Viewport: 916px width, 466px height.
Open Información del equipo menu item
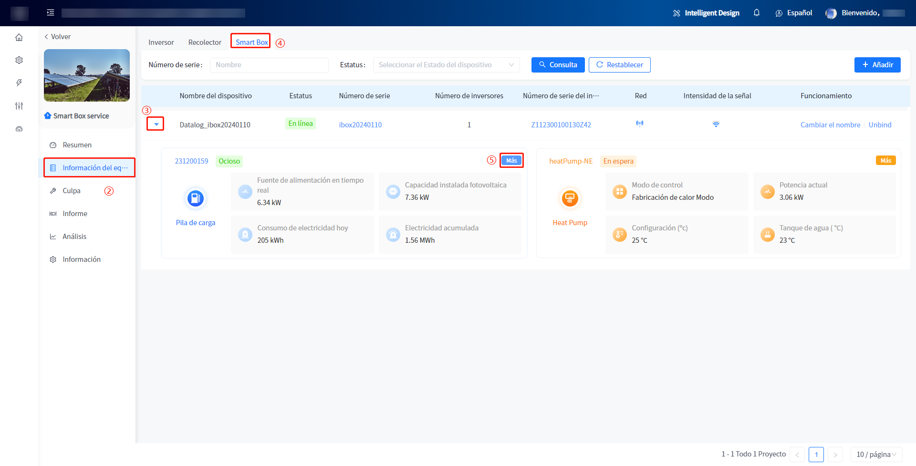pyautogui.click(x=89, y=168)
